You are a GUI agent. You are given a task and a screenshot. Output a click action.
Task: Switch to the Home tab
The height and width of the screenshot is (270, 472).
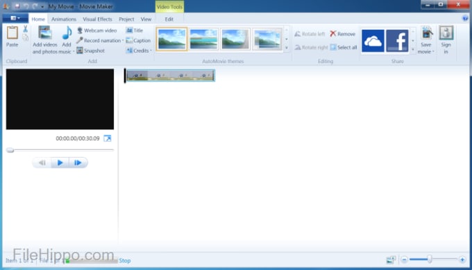38,19
